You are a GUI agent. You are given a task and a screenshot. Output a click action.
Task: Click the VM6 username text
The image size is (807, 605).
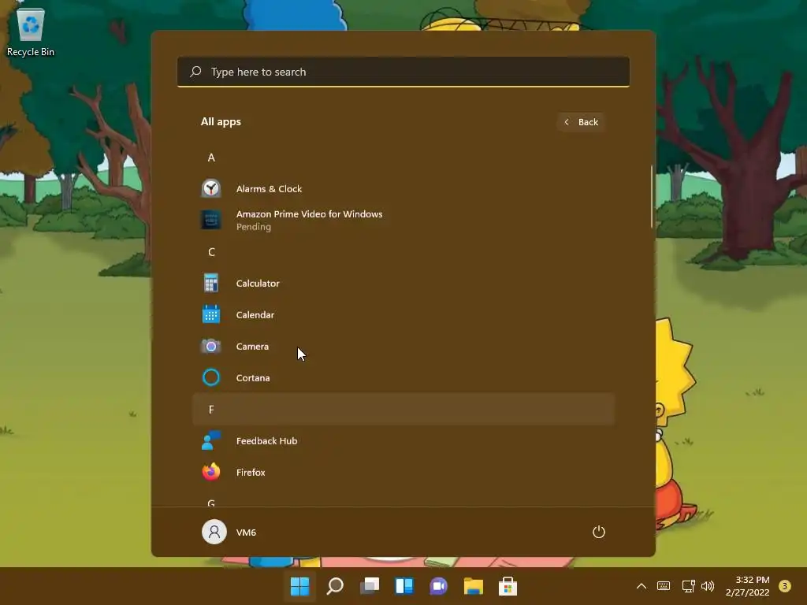coord(246,532)
